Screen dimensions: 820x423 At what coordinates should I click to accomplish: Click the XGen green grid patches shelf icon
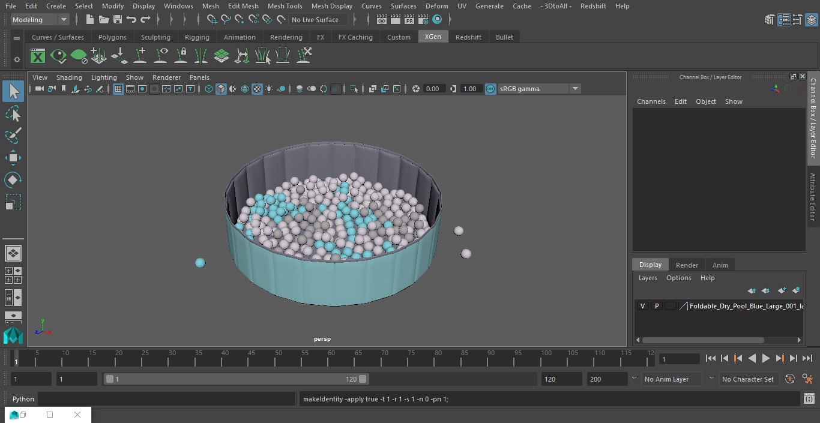222,56
